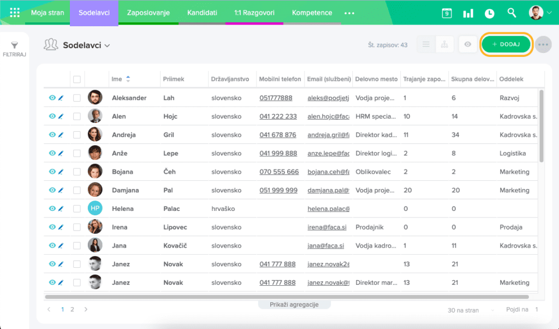Toggle the select-all header checkbox
The image size is (559, 329).
[x=77, y=79]
